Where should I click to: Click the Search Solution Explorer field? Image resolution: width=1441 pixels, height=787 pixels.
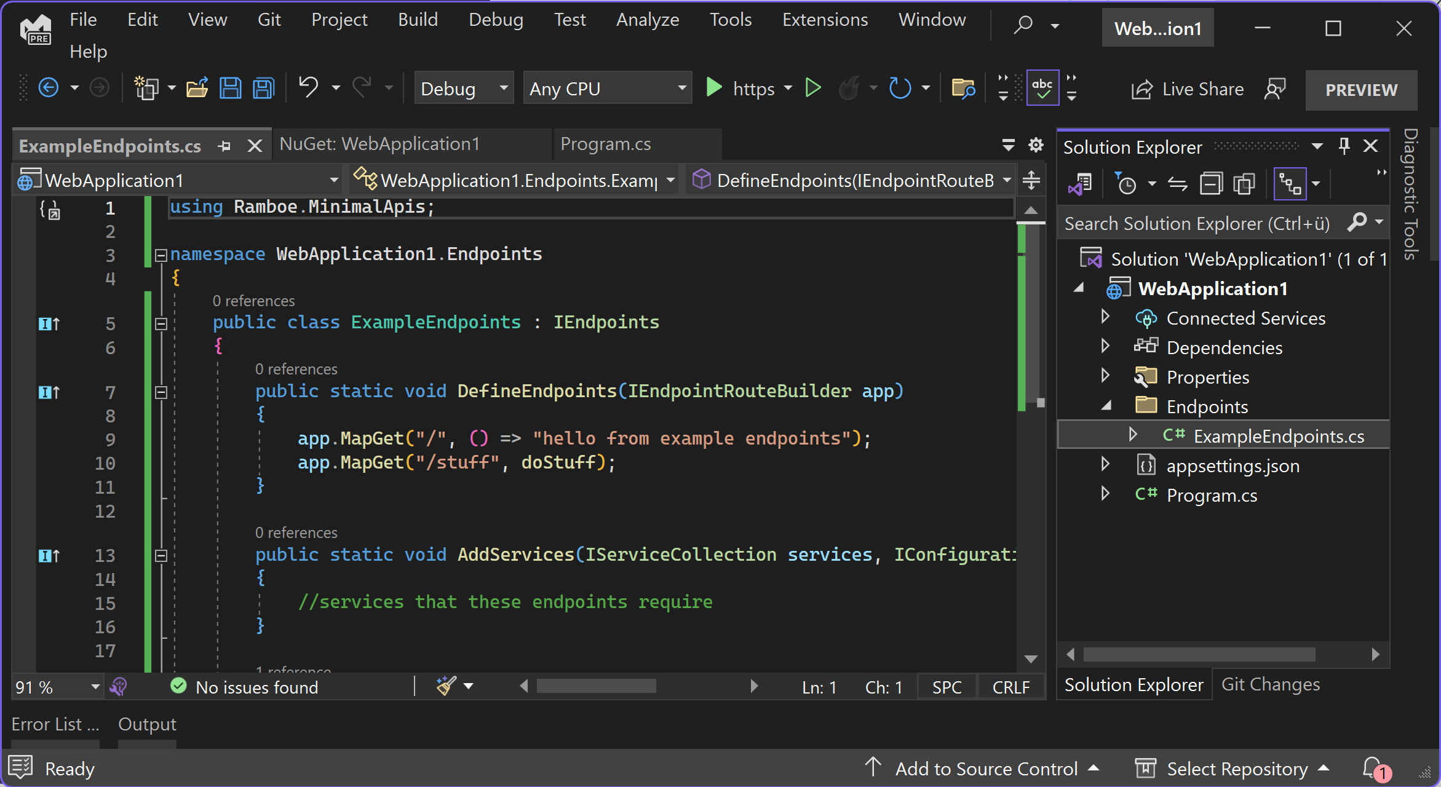pos(1196,223)
